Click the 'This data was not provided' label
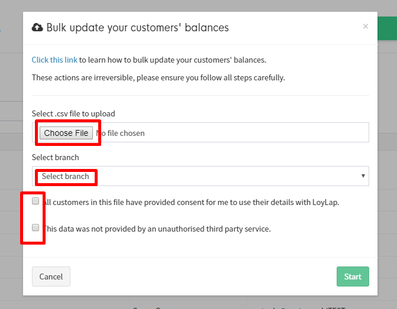The width and height of the screenshot is (397, 309). (157, 229)
